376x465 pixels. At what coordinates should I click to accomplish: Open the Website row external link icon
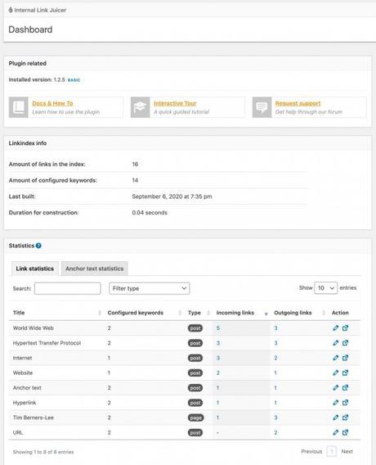345,372
